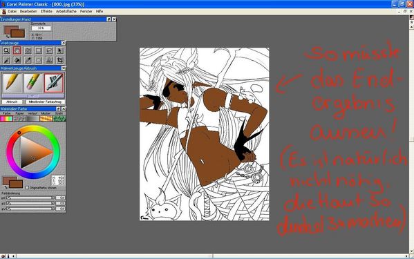
Task: Click the Corel Painter title bar icon
Action: pyautogui.click(x=3, y=4)
